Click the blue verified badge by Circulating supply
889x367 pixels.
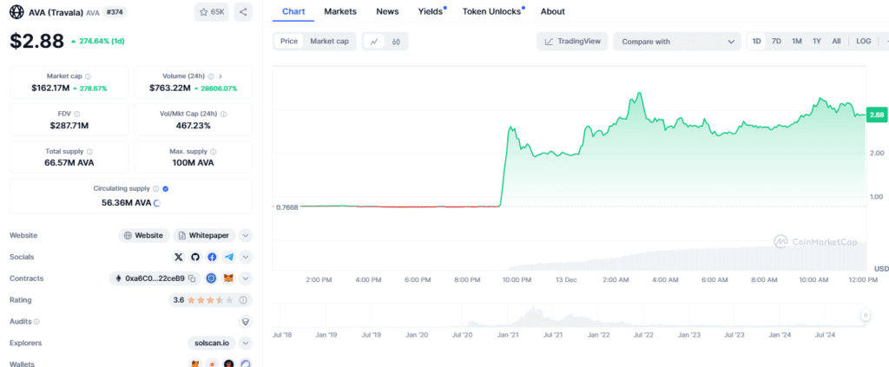[x=166, y=189]
